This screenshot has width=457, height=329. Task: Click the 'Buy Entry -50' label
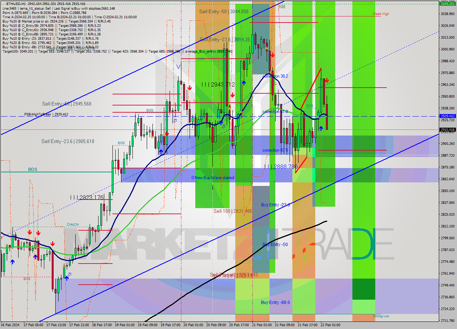(x=275, y=245)
